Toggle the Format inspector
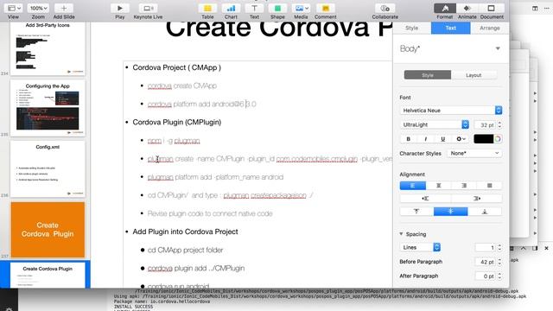Viewport: 553px width, 311px height. (x=445, y=8)
